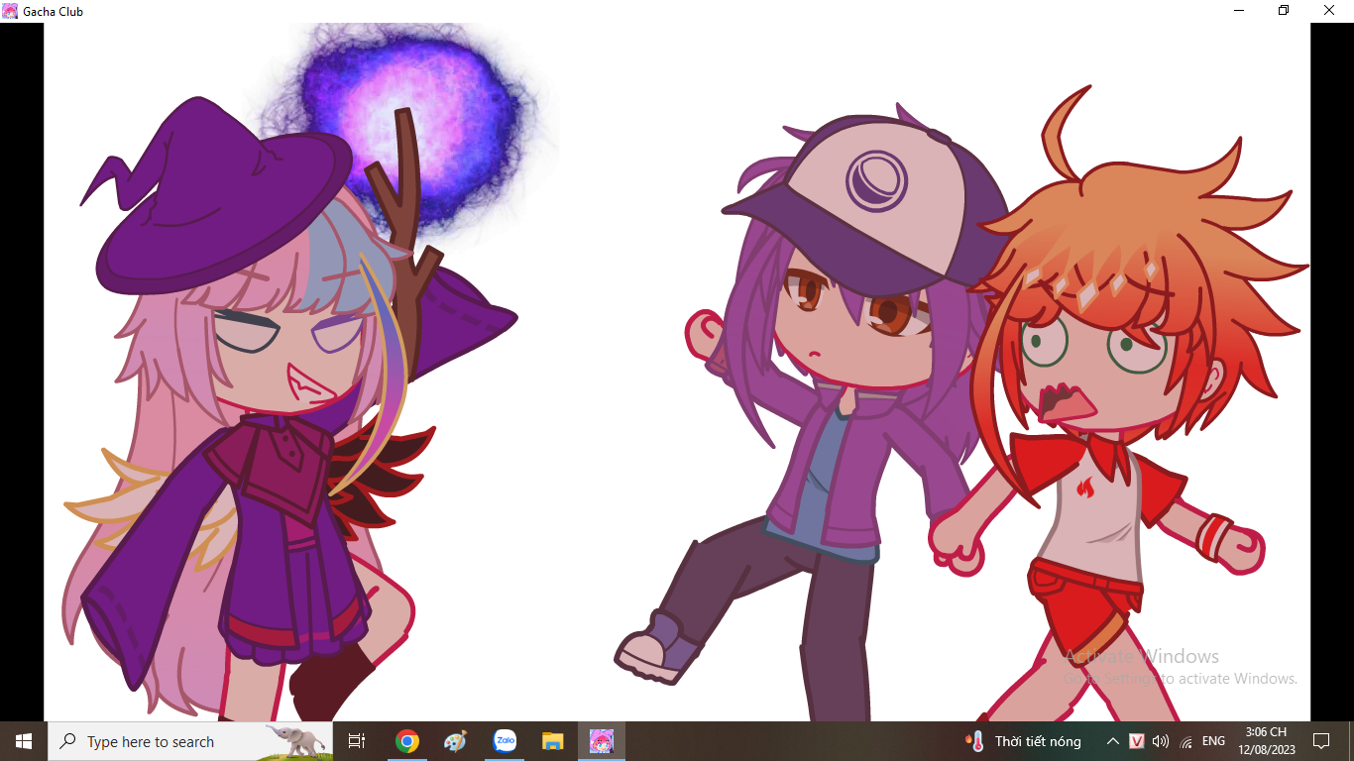The image size is (1354, 761).
Task: Open the UniKey V tray icon
Action: pyautogui.click(x=1137, y=741)
